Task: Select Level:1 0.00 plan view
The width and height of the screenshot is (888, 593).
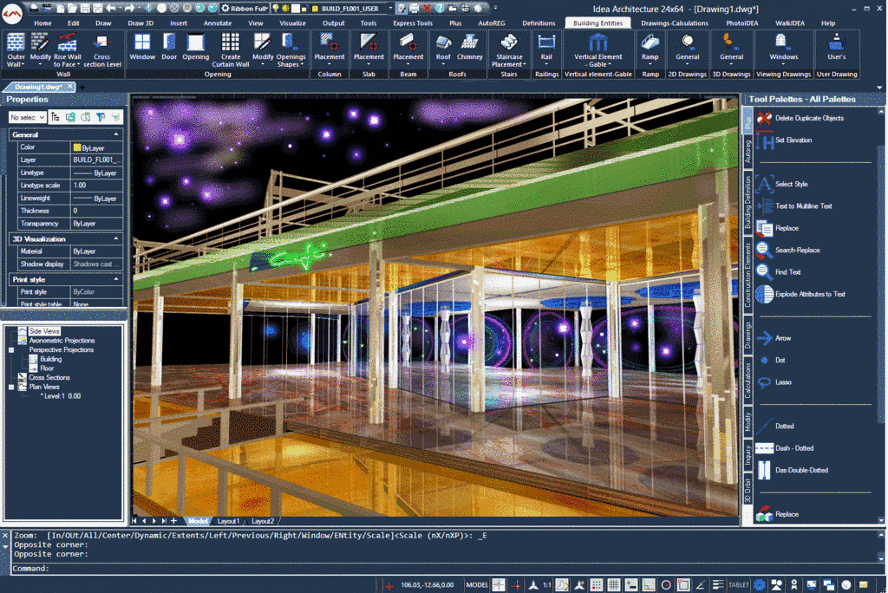Action: point(62,396)
